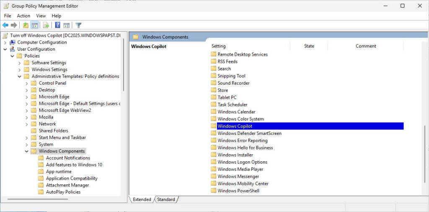The width and height of the screenshot is (429, 212).
Task: Click the Windows Components header folder icon
Action: 136,37
